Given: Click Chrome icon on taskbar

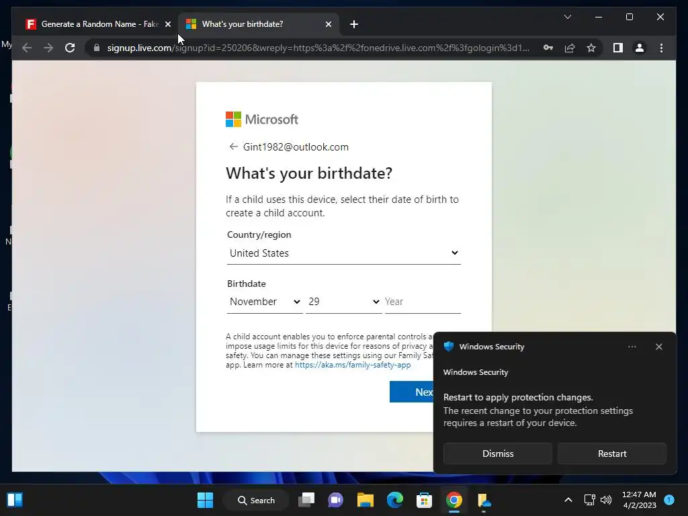Looking at the screenshot, I should click(454, 500).
